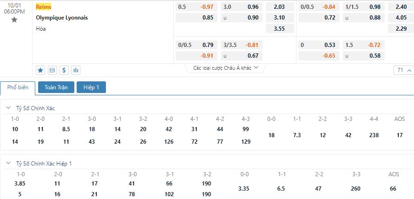Expand Các loại cược Châu Á khác dropdown
The width and height of the screenshot is (414, 199).
(226, 68)
